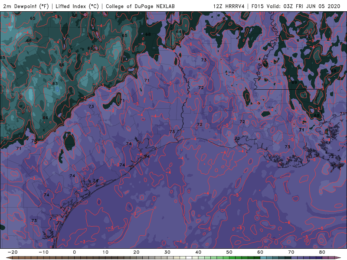The image size is (347, 260).
Task: Click the 10 label on the color scale
Action: [105, 252]
